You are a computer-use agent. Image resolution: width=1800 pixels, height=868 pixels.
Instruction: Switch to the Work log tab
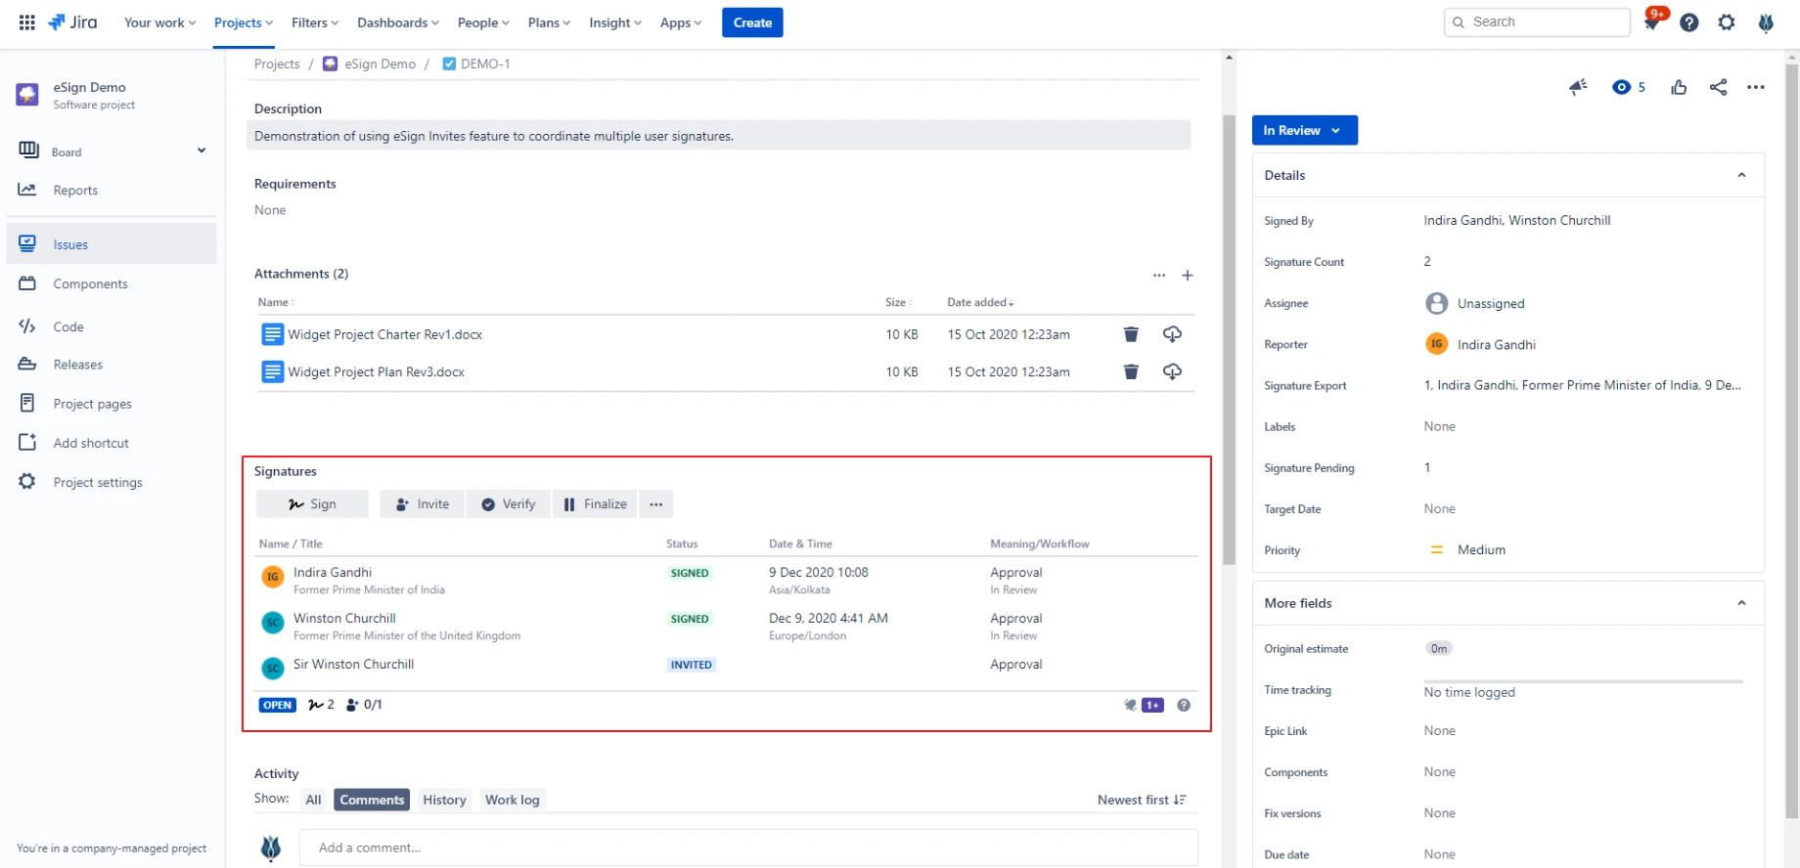[513, 800]
